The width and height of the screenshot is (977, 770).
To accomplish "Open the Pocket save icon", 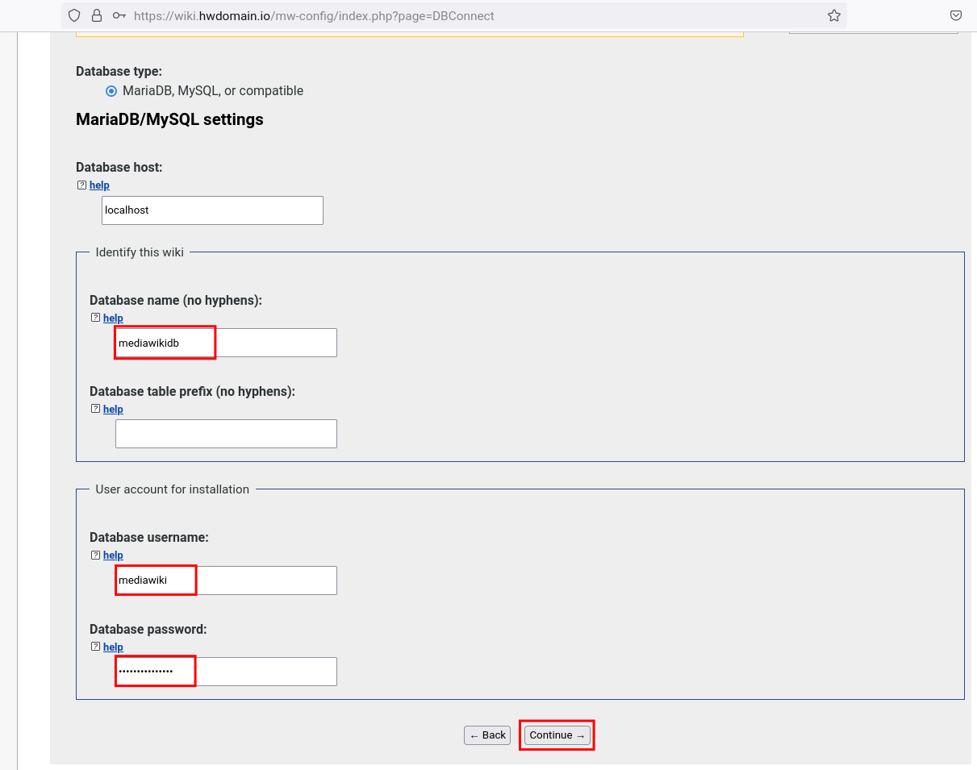I will (x=955, y=15).
